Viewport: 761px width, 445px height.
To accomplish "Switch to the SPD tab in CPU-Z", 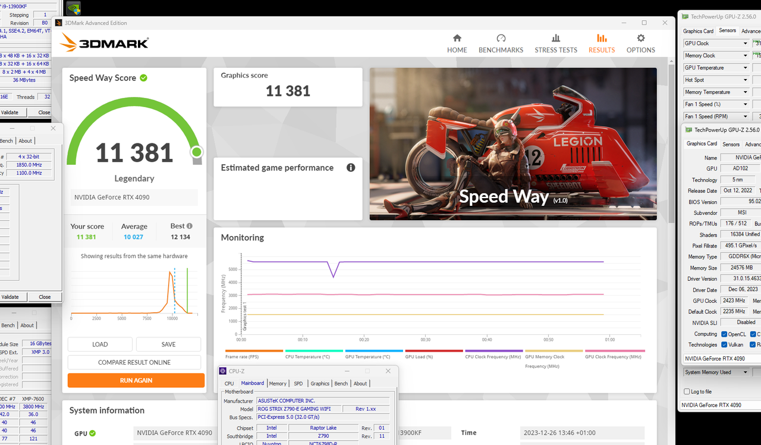I will pos(298,384).
